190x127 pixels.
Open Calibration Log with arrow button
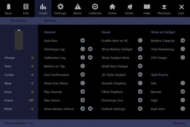pos(90,58)
